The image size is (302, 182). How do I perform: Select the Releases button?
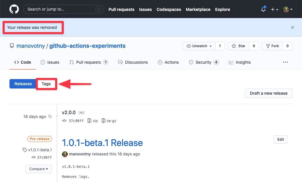tap(23, 84)
